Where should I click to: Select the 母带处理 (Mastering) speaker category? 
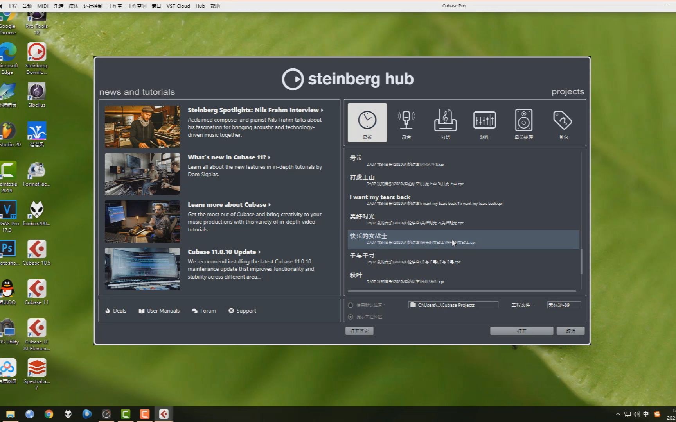click(x=523, y=123)
